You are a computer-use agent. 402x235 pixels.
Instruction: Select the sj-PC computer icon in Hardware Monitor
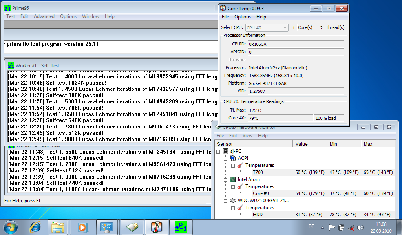tap(226, 151)
